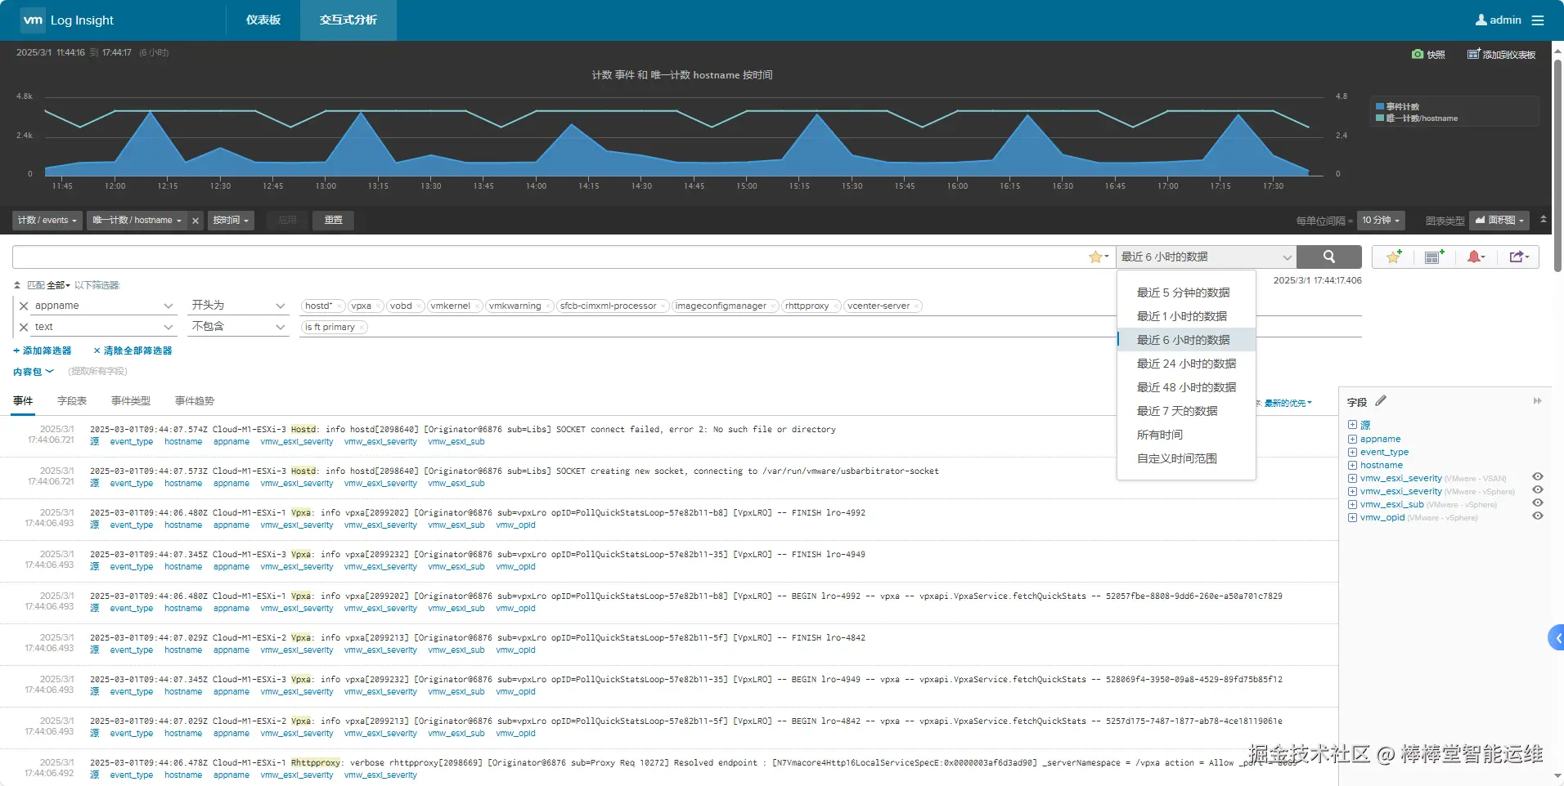Select 最近 24 小时的数据 from the list
Image resolution: width=1564 pixels, height=786 pixels.
1186,364
